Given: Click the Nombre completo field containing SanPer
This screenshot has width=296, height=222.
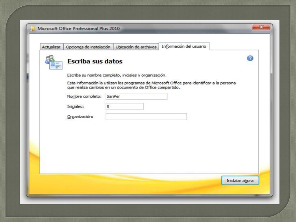Looking at the screenshot, I should (136, 96).
